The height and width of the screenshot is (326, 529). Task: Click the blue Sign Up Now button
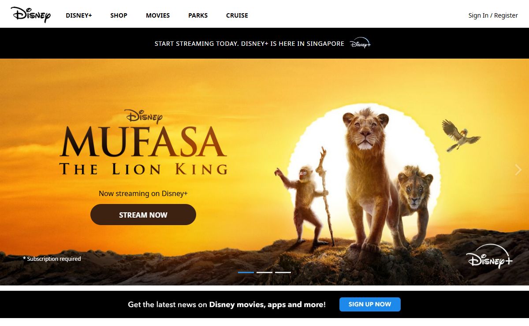tap(370, 304)
